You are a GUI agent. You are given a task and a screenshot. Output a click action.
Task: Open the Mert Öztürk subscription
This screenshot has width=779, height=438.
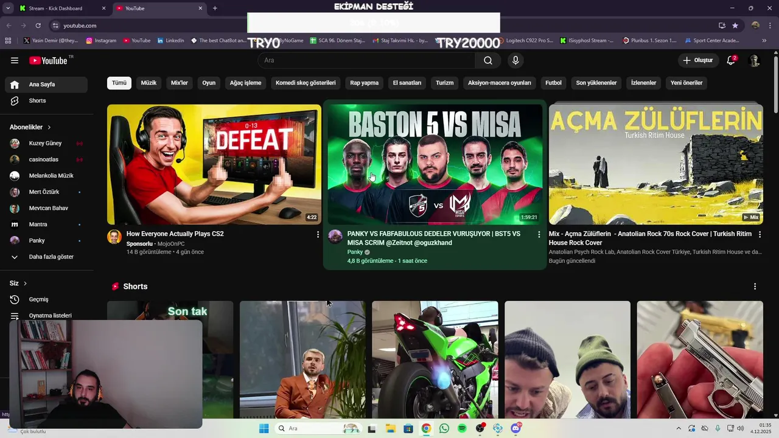tap(46, 192)
